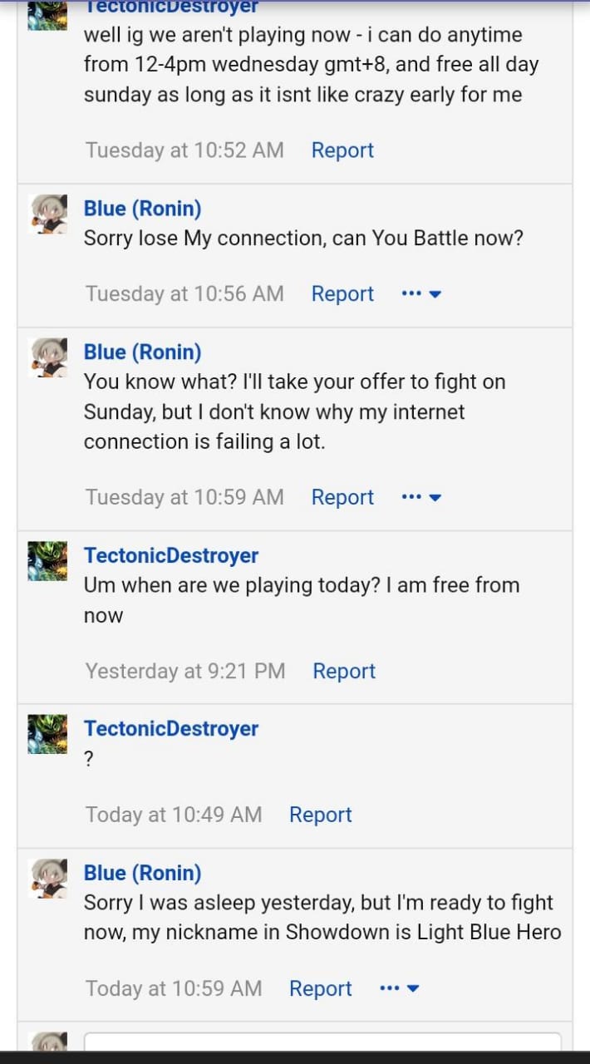Image resolution: width=590 pixels, height=1064 pixels.
Task: Report the Today 10:49 AM message
Action: (x=321, y=815)
